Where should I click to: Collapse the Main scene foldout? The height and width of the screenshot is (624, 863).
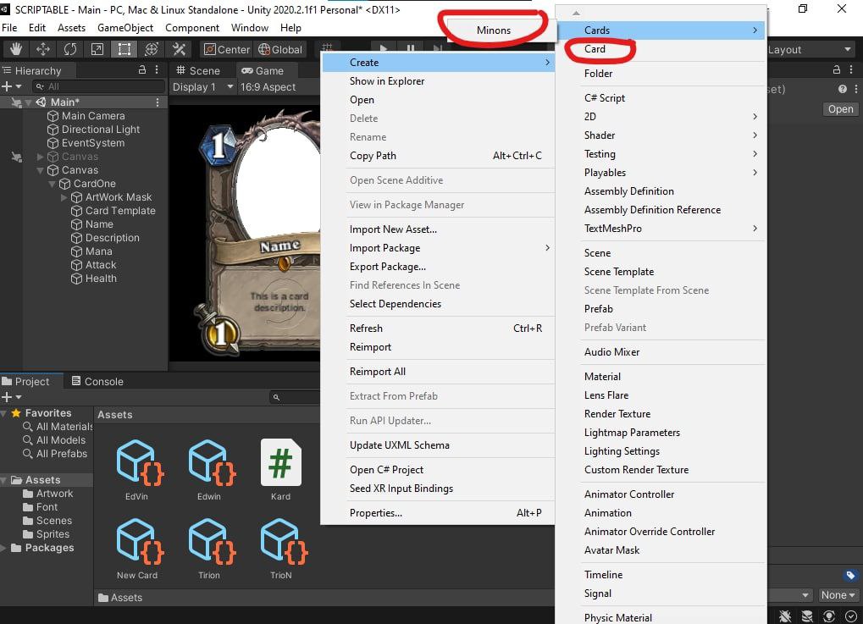pos(28,102)
